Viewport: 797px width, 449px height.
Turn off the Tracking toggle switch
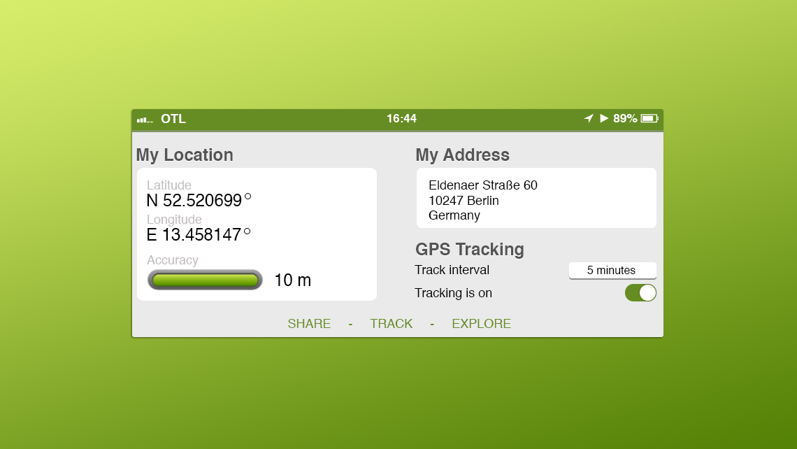[x=640, y=293]
